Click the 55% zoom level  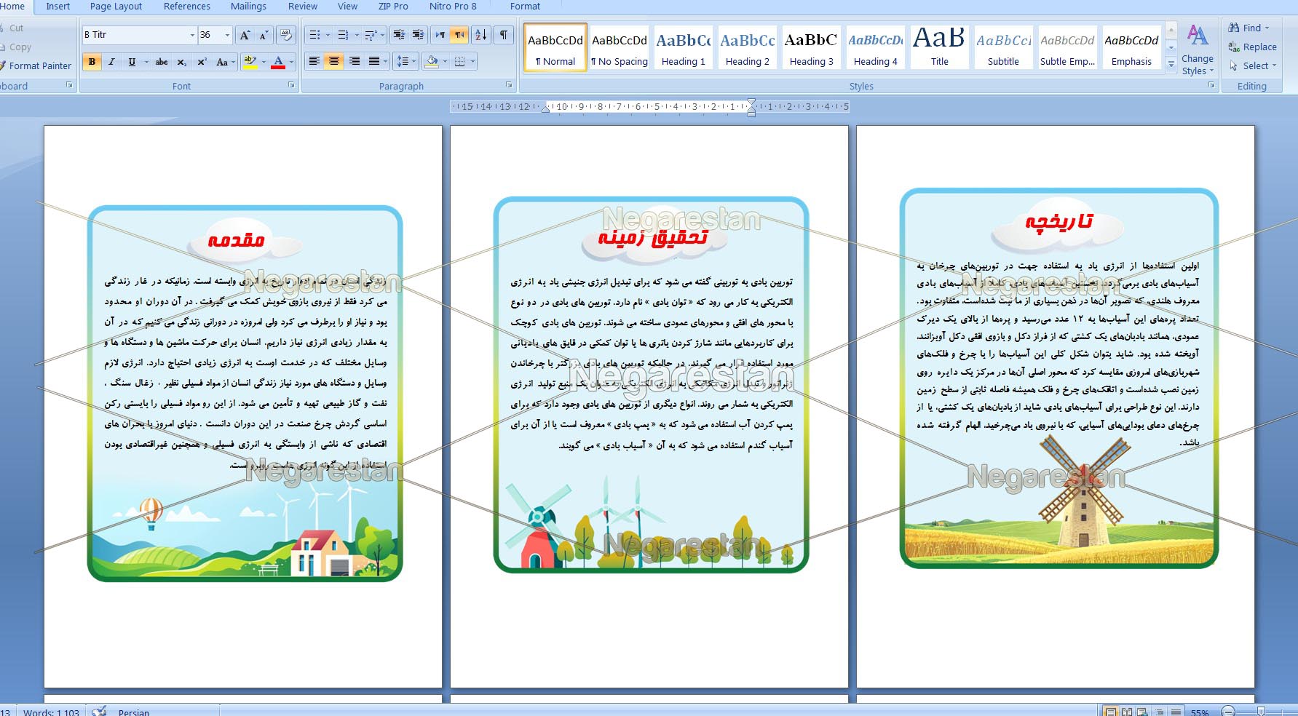(x=1200, y=712)
